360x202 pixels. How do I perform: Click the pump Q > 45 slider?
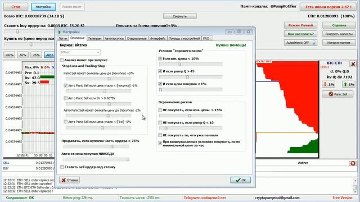pos(191,77)
